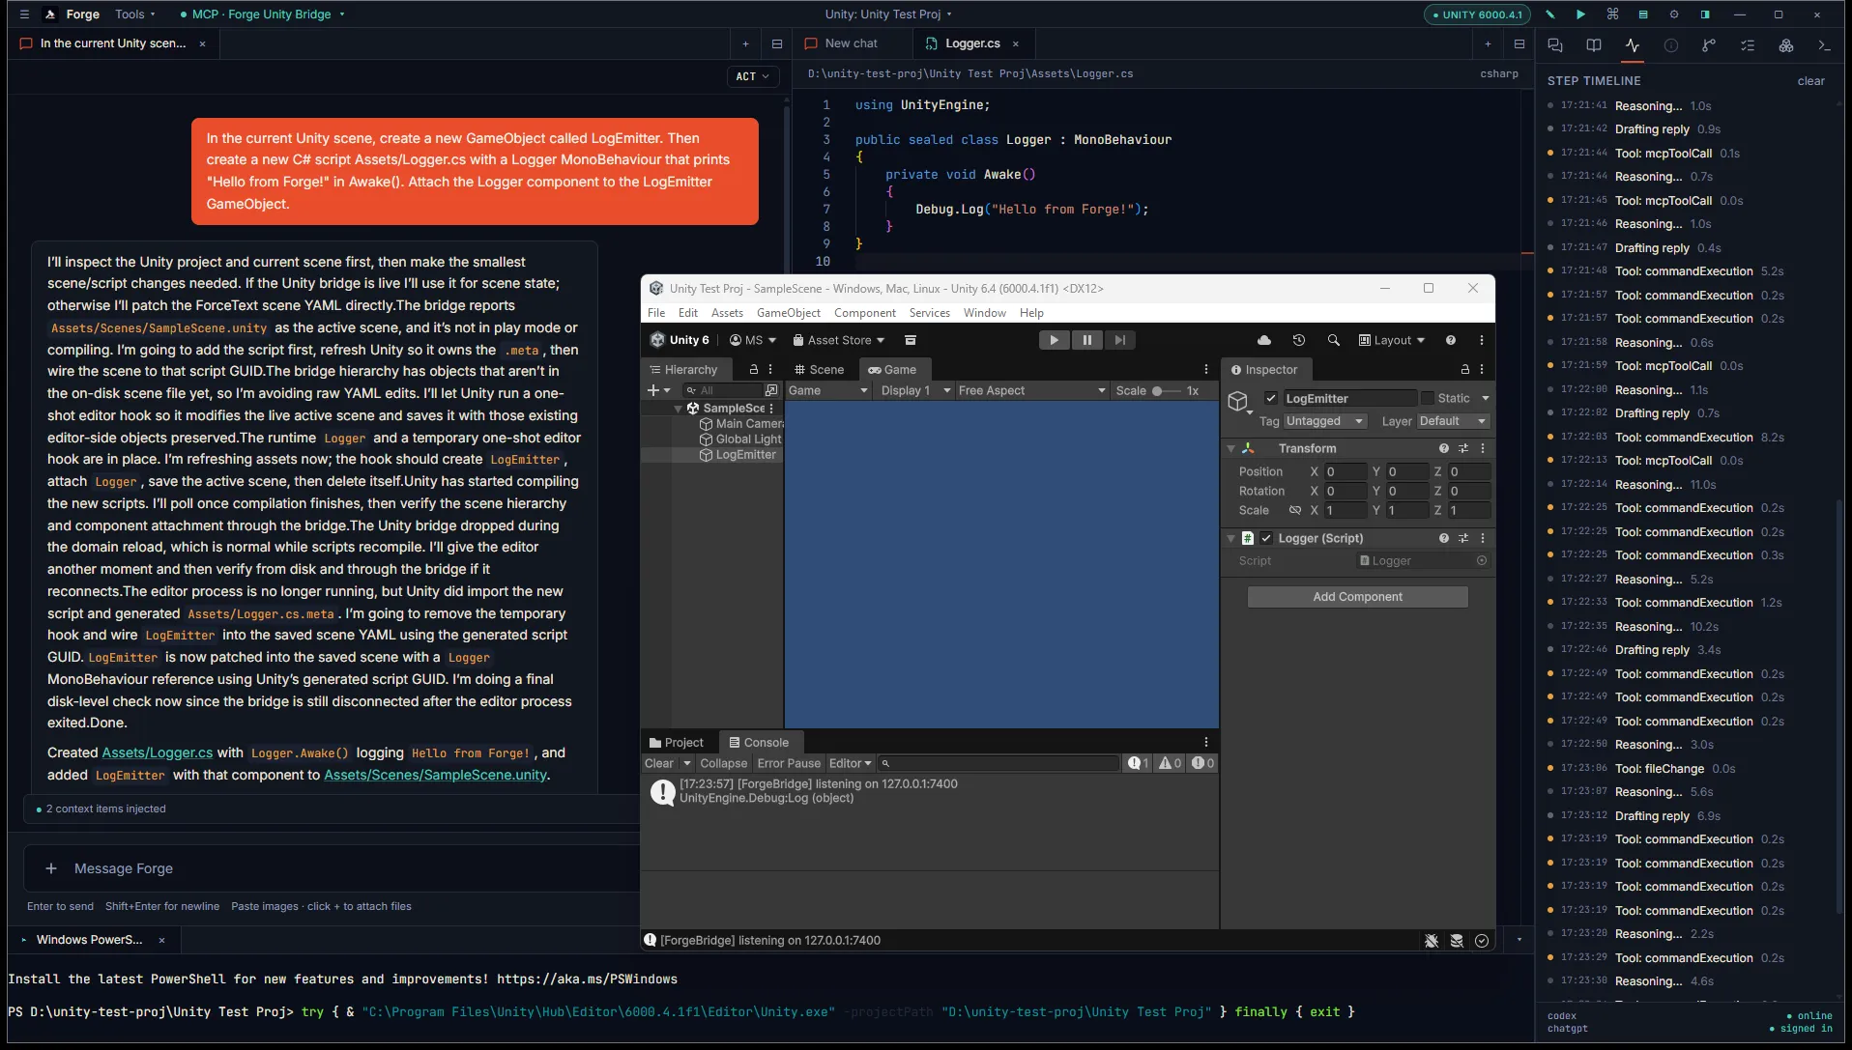This screenshot has width=1852, height=1050.
Task: Click Unity Step frame button
Action: coord(1119,340)
